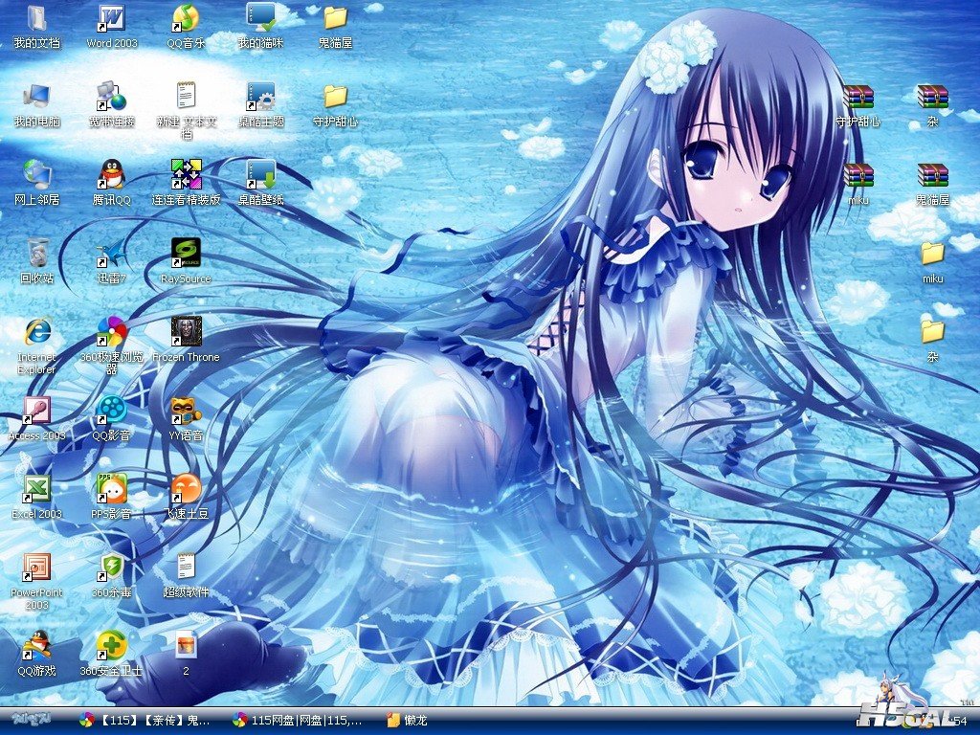Click the miku RAR archive file
Viewport: 980px width, 735px height.
[857, 175]
